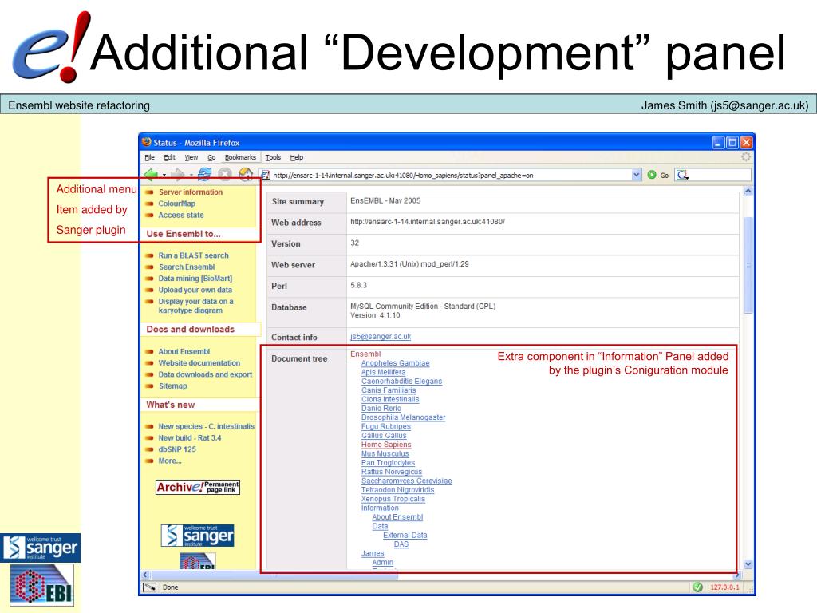Image resolution: width=817 pixels, height=613 pixels.
Task: Select Homo Sapiens in document tree
Action: (x=386, y=445)
